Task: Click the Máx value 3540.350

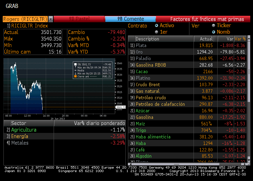Action: (51, 39)
